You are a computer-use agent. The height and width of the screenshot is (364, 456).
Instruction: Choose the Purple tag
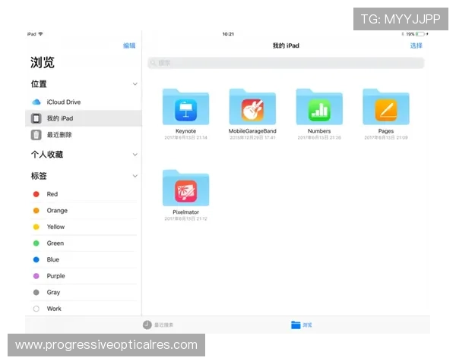[x=55, y=276]
